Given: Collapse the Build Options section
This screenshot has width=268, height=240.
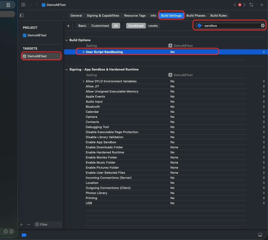Looking at the screenshot, I should point(67,40).
